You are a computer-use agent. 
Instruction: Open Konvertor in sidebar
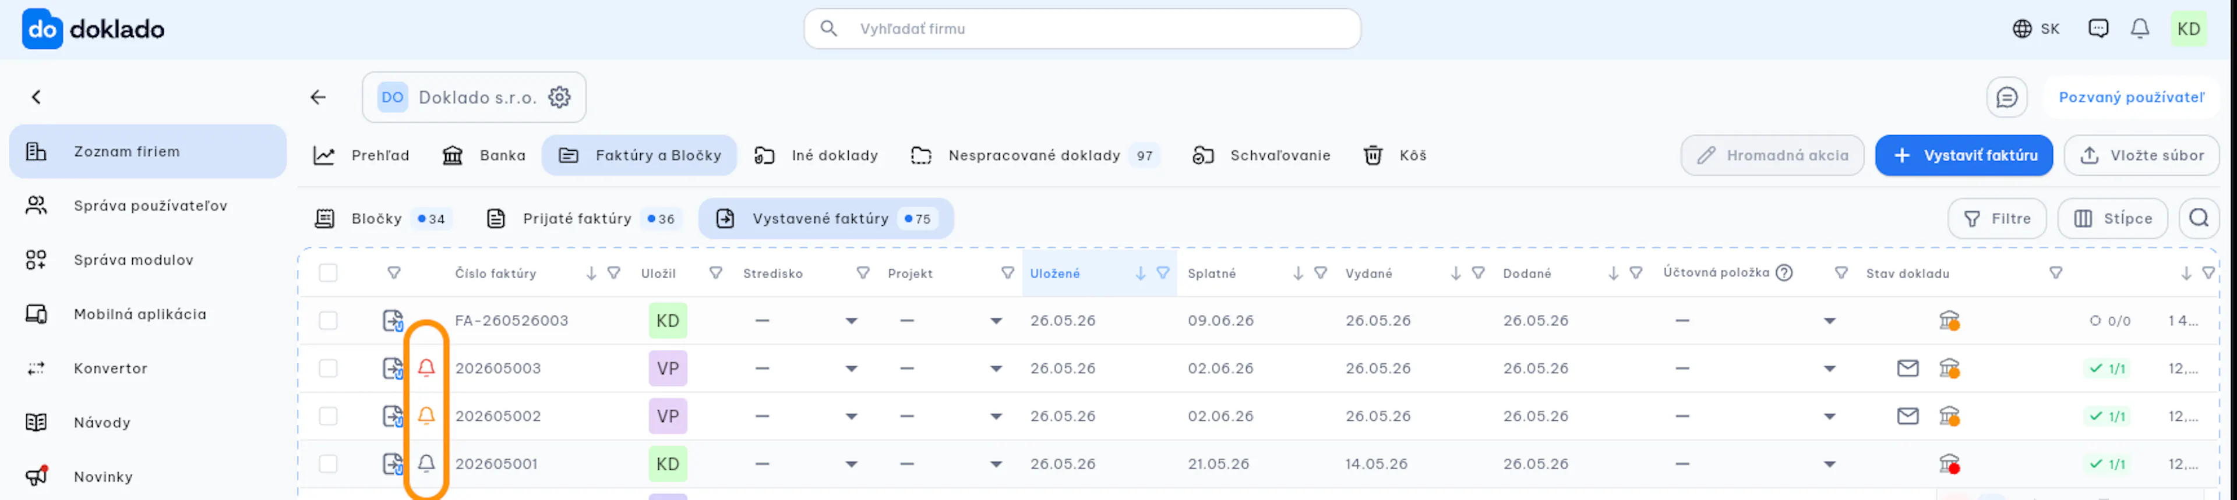pyautogui.click(x=147, y=368)
